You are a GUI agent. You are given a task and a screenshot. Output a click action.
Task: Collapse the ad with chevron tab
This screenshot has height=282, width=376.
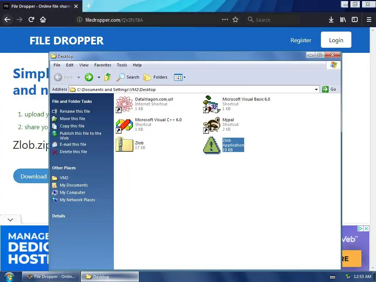point(10,220)
